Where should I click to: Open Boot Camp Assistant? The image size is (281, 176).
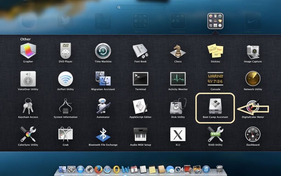215,106
